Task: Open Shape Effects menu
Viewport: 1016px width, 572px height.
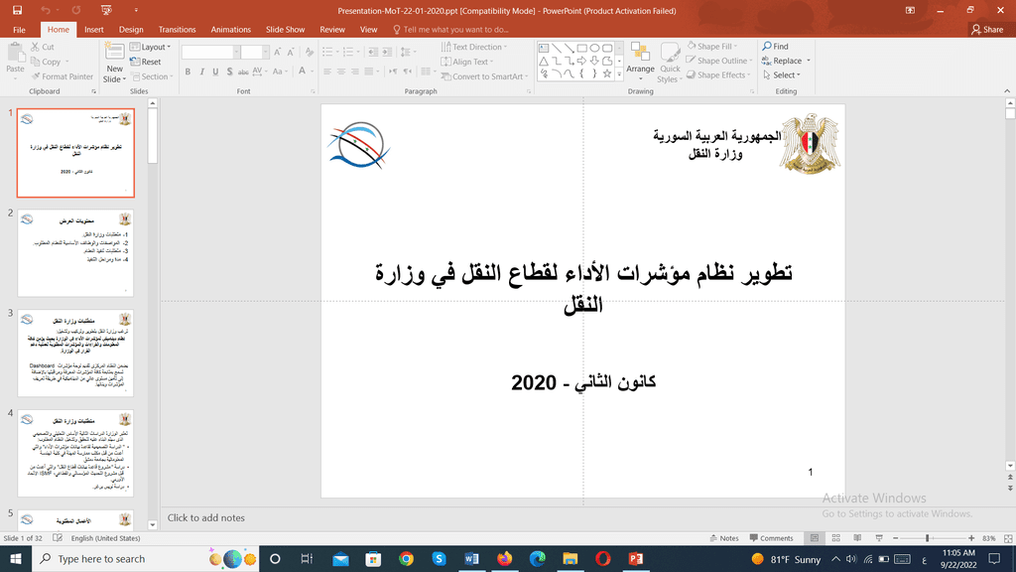Action: tap(718, 75)
